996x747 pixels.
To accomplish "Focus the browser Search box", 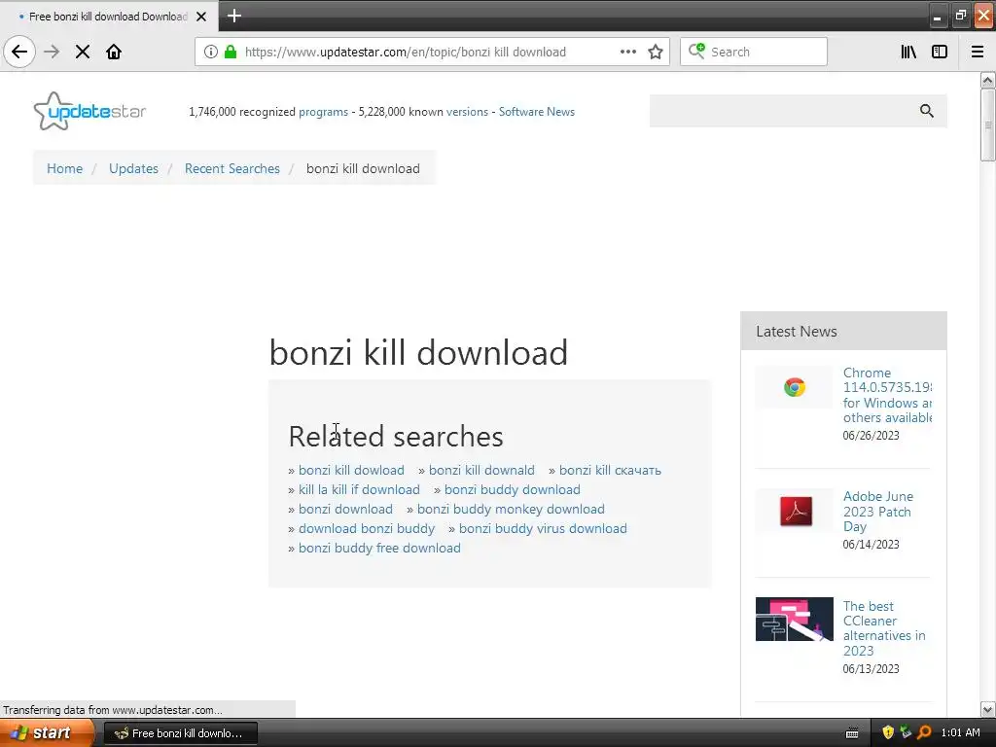I will (x=754, y=52).
